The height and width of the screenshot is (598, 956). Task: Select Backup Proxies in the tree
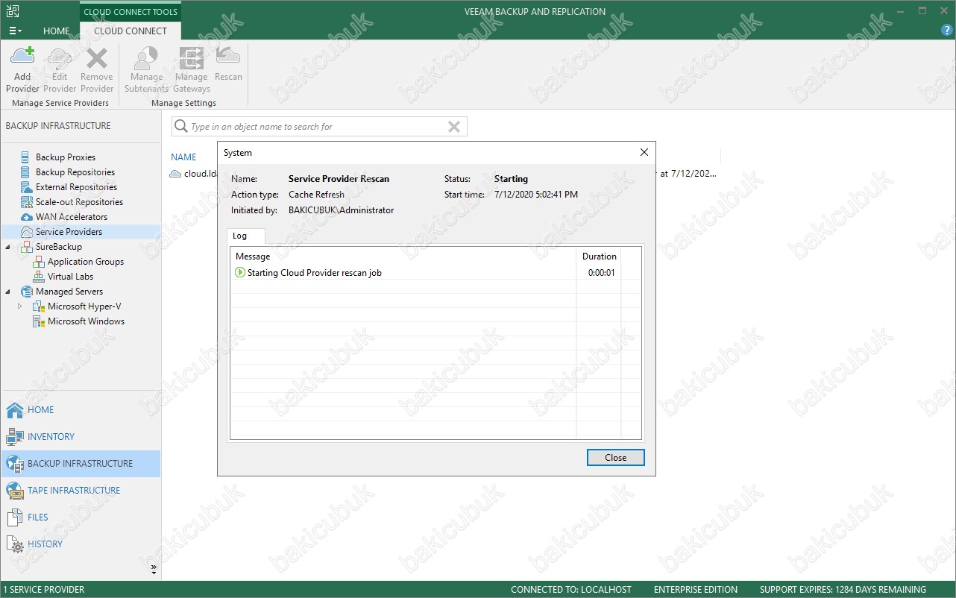click(x=66, y=157)
